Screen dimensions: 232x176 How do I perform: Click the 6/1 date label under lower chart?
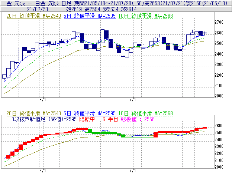coord(43,171)
